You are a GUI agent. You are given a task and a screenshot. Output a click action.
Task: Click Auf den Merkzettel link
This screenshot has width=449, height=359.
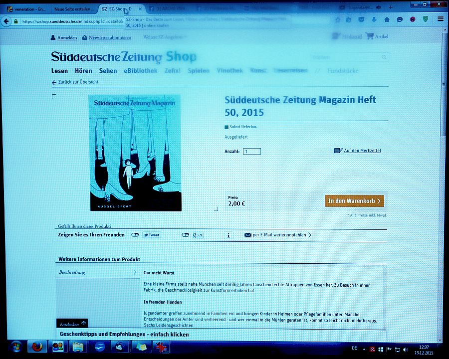point(362,151)
